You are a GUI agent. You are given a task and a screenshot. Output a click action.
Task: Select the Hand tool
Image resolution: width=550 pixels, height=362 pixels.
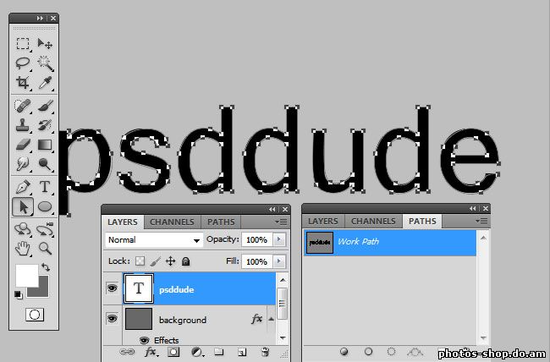[23, 249]
